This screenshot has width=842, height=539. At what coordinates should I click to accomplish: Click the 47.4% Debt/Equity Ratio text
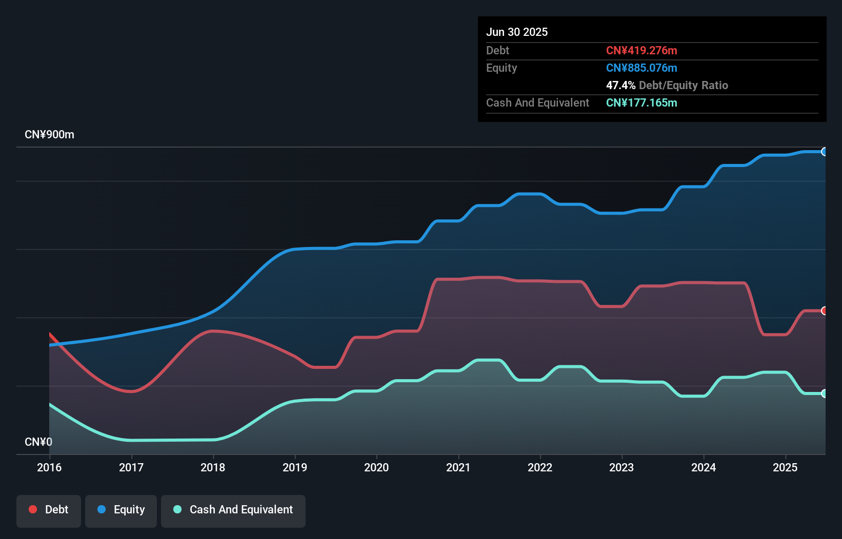pos(668,86)
